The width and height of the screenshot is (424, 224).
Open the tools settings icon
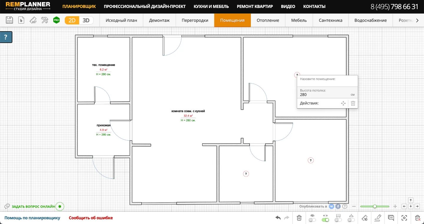pyautogui.click(x=44, y=20)
